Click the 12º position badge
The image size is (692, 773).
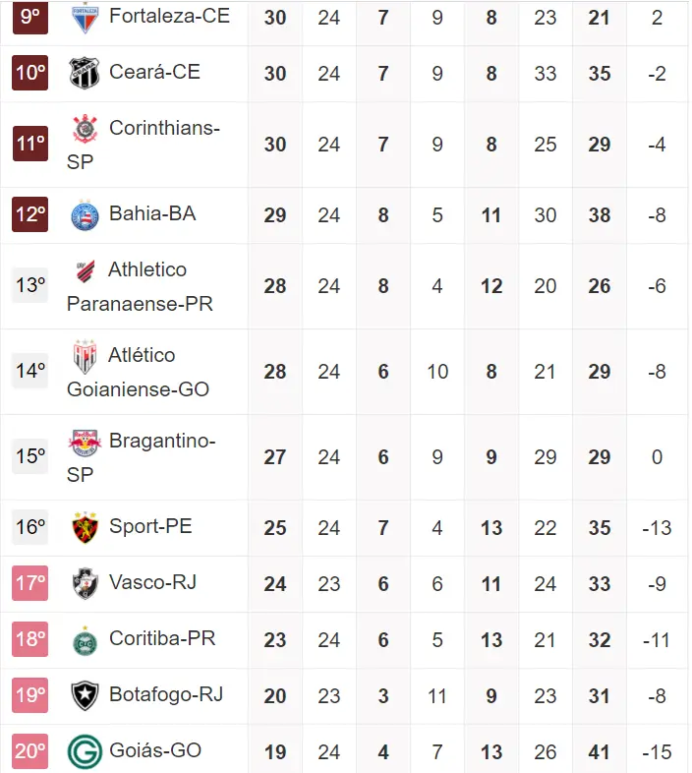(30, 214)
